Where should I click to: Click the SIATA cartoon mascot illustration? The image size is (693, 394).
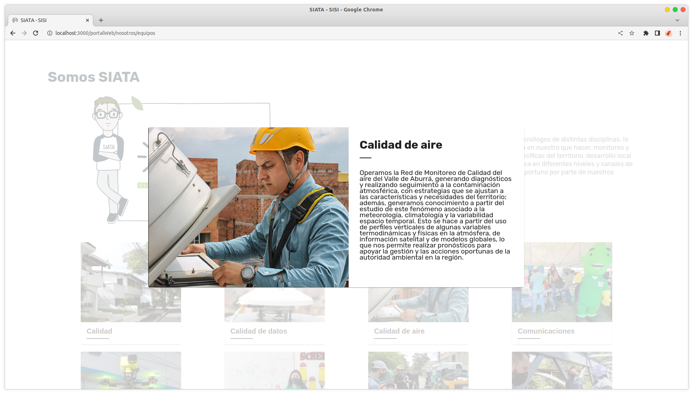(x=110, y=160)
